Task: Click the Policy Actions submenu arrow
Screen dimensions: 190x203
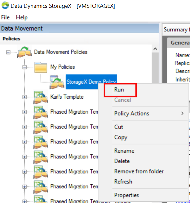Action: 182,113
